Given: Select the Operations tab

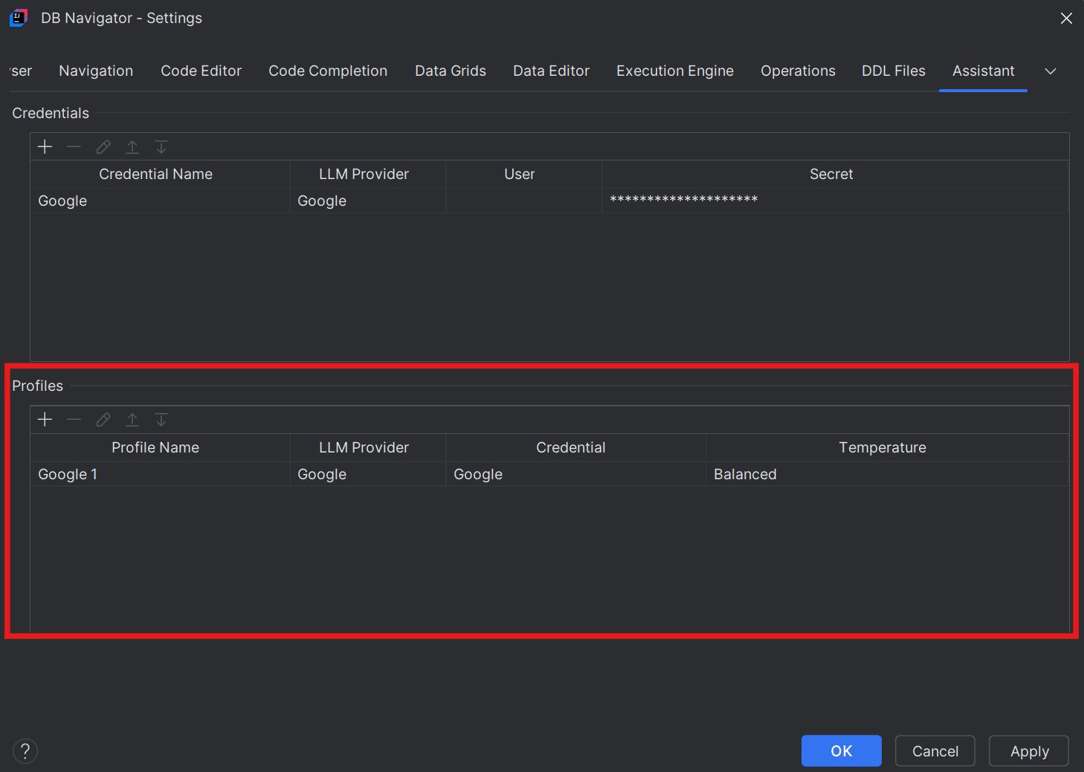Looking at the screenshot, I should click(798, 71).
